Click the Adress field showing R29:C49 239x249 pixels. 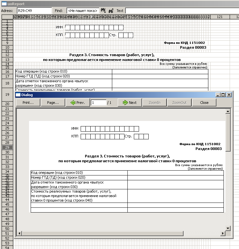tap(34, 11)
